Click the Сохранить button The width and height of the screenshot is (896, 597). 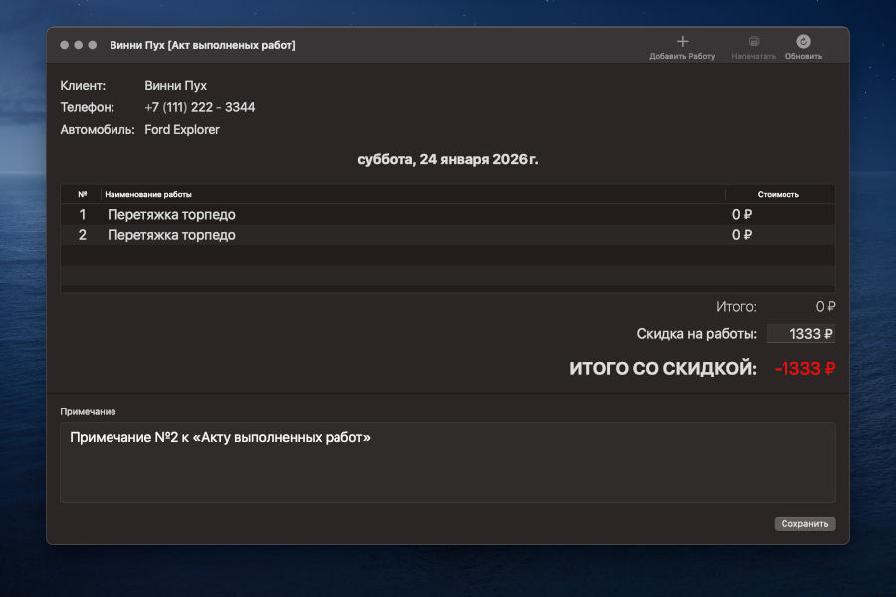pos(804,524)
